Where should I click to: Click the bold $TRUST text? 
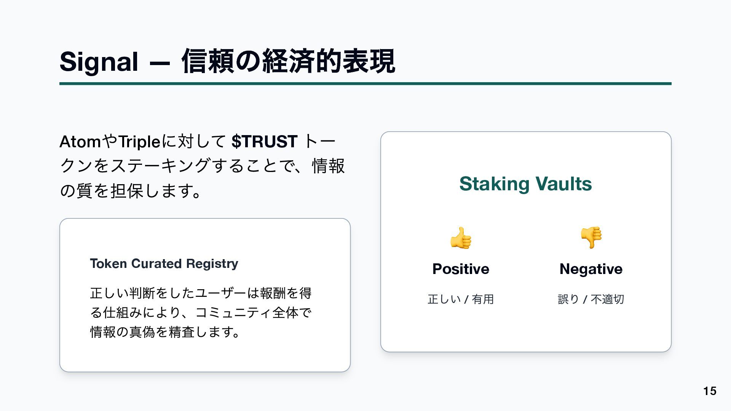264,142
